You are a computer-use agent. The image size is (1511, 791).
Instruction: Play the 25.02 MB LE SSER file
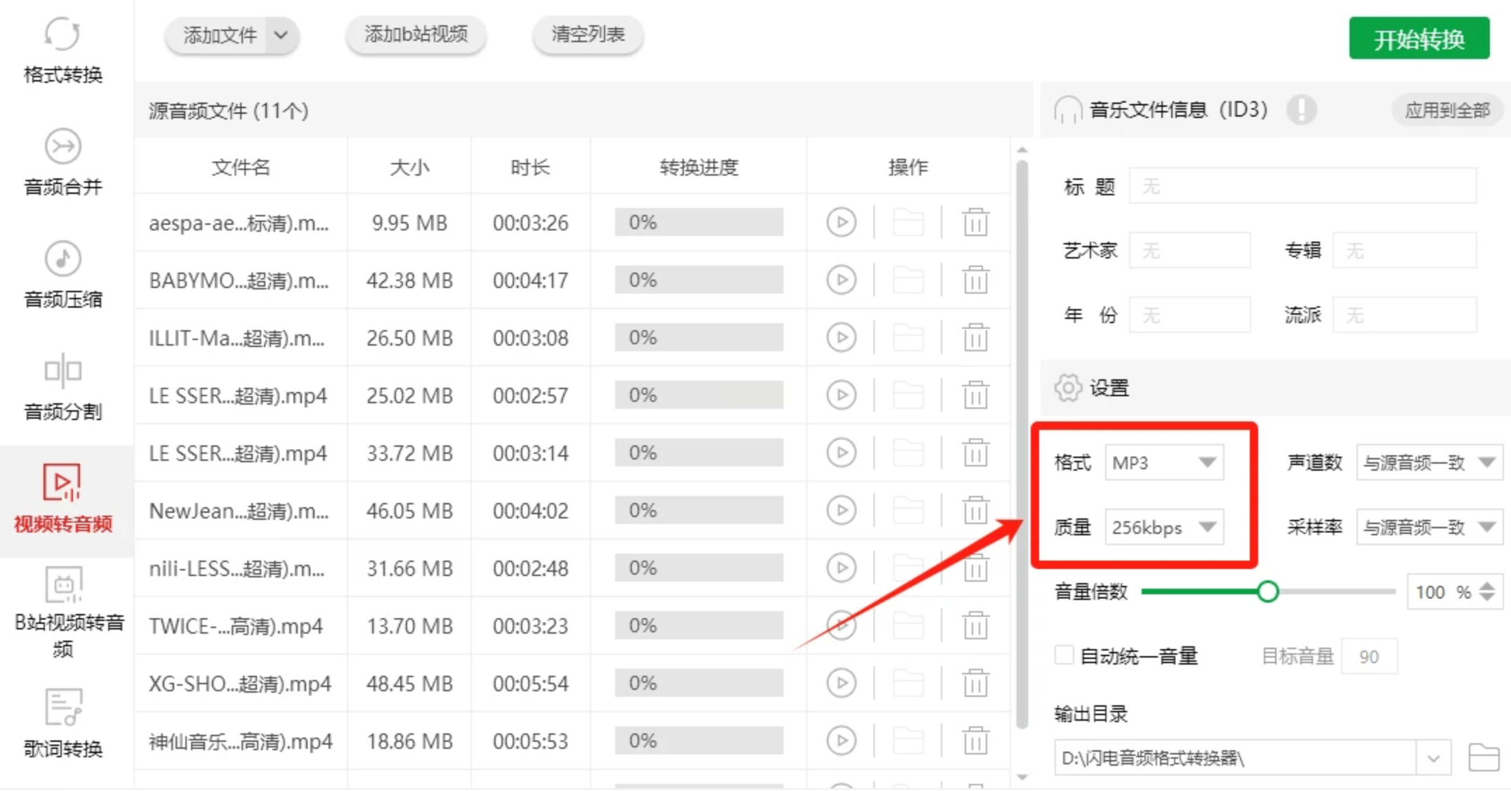pyautogui.click(x=841, y=395)
